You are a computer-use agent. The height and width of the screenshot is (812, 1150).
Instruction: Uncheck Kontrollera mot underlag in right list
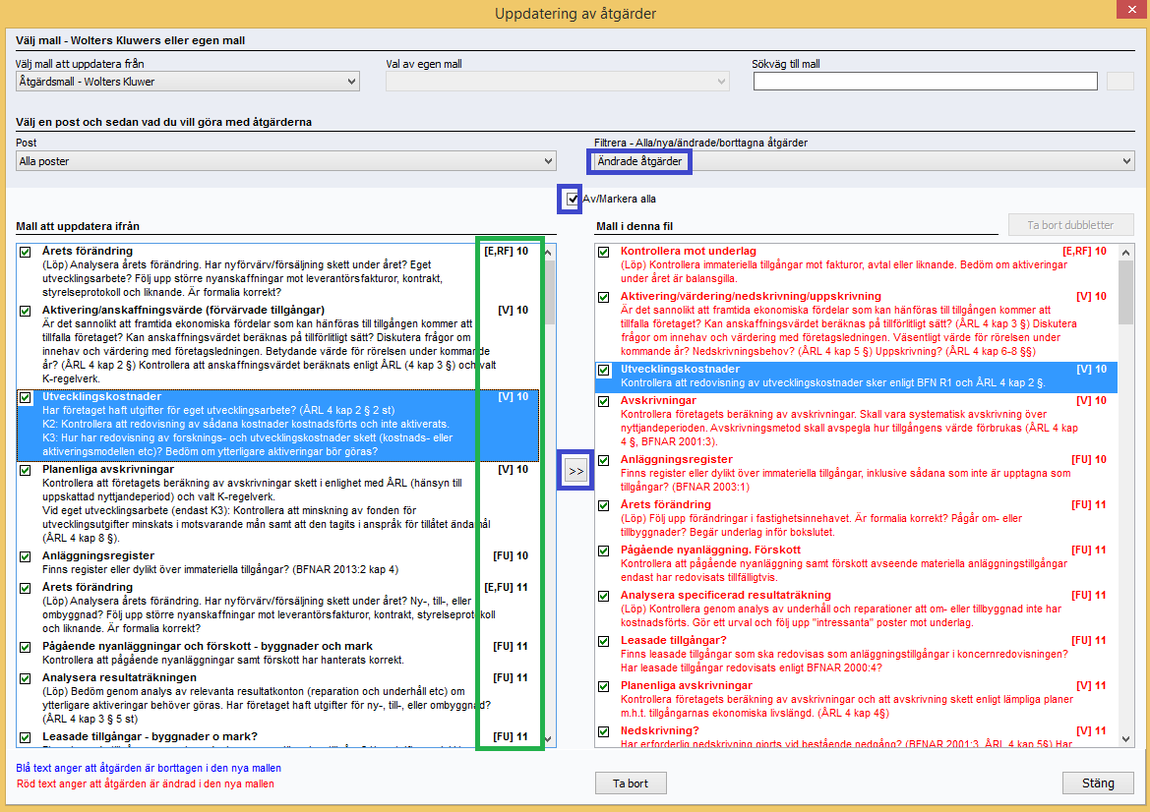click(604, 252)
